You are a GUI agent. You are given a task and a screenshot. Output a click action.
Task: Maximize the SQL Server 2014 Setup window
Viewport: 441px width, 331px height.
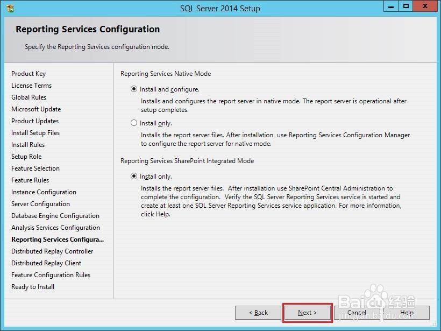[x=406, y=6]
